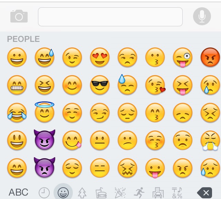Open the celebration party popper tab
Image resolution: width=221 pixels, height=199 pixels.
tap(120, 193)
